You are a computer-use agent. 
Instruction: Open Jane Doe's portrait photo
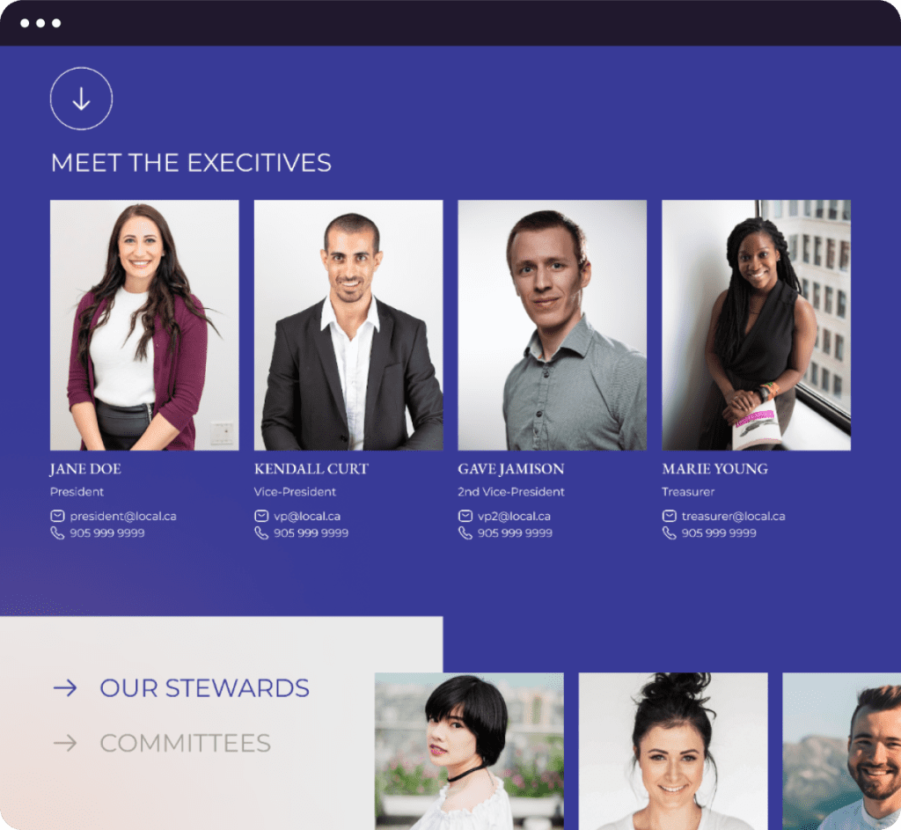coord(144,325)
